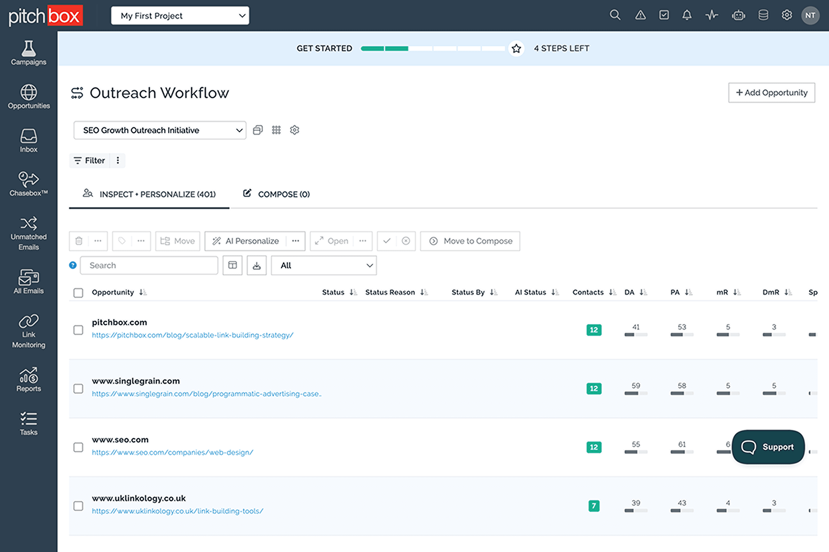The image size is (829, 552).
Task: Expand SEO Growth Outreach Initiative dropdown
Action: pos(160,130)
